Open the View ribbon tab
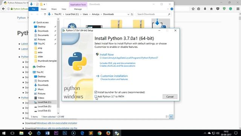The height and width of the screenshot is (136, 241). coord(64,9)
